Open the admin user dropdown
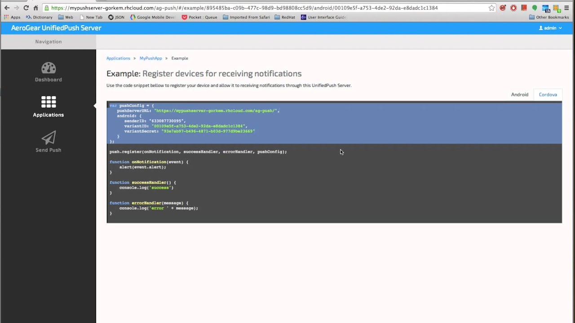Screen dimensions: 575x323 click(550, 28)
